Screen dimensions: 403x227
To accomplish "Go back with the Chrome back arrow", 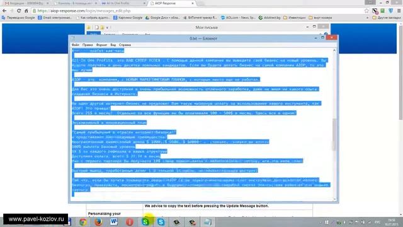I will [4, 11].
